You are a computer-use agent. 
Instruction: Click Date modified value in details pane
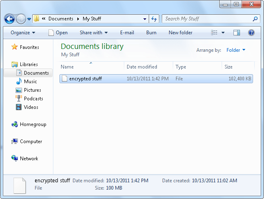coord(127,181)
